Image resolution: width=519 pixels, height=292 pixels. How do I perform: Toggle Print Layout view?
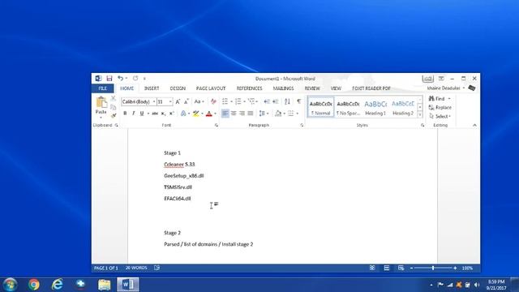click(x=387, y=268)
